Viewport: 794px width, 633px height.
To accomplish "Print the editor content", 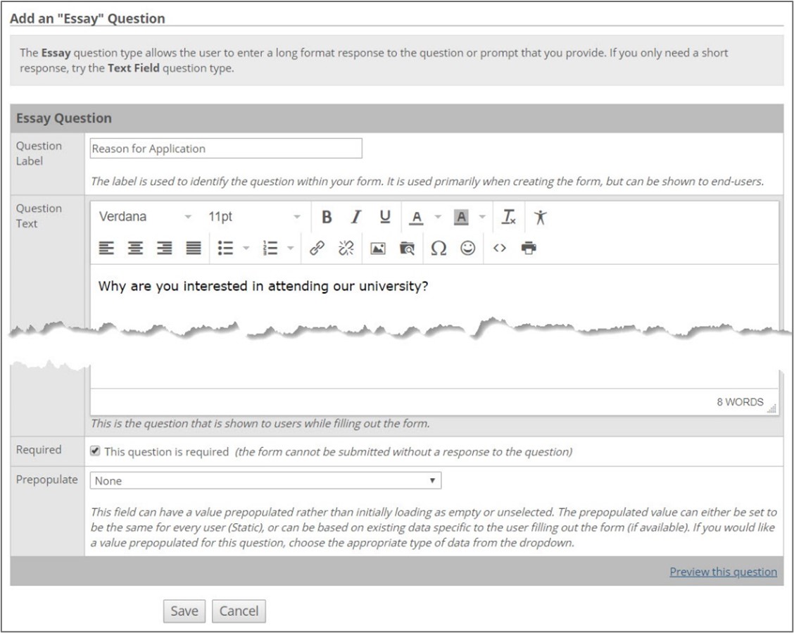I will [x=529, y=248].
